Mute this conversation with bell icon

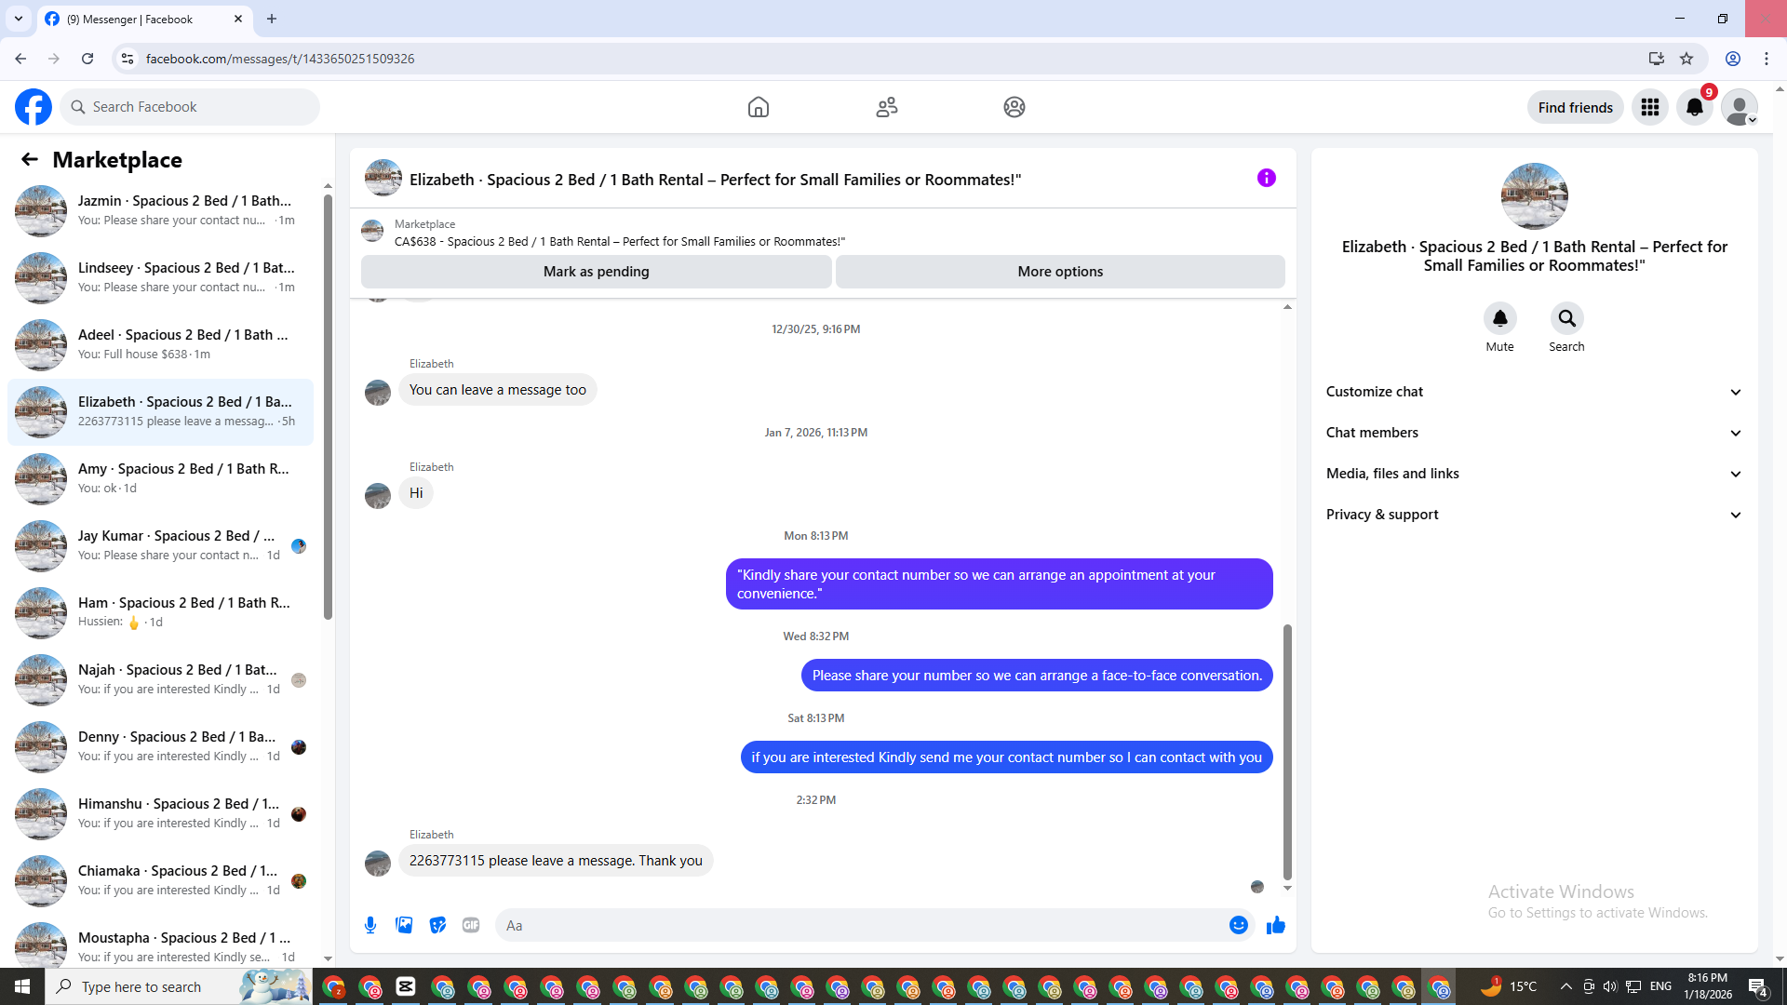[x=1499, y=319]
